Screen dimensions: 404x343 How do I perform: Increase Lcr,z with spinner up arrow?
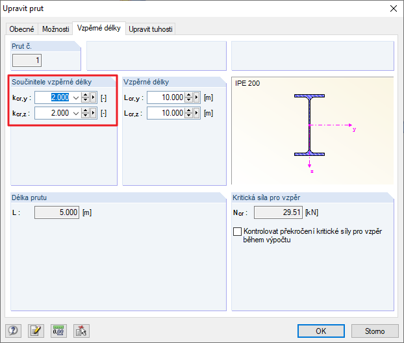pyautogui.click(x=189, y=110)
